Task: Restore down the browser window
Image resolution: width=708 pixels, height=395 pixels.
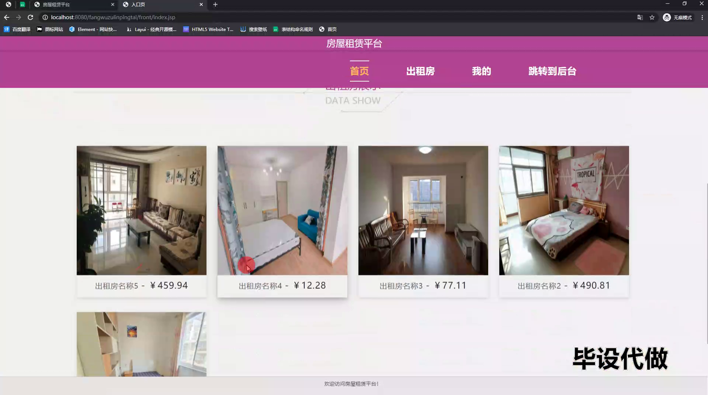Action: pyautogui.click(x=684, y=4)
